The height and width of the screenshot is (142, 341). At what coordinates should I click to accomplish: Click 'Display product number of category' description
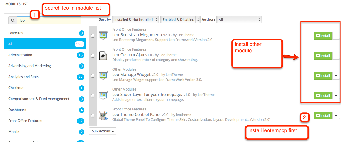click(x=155, y=60)
